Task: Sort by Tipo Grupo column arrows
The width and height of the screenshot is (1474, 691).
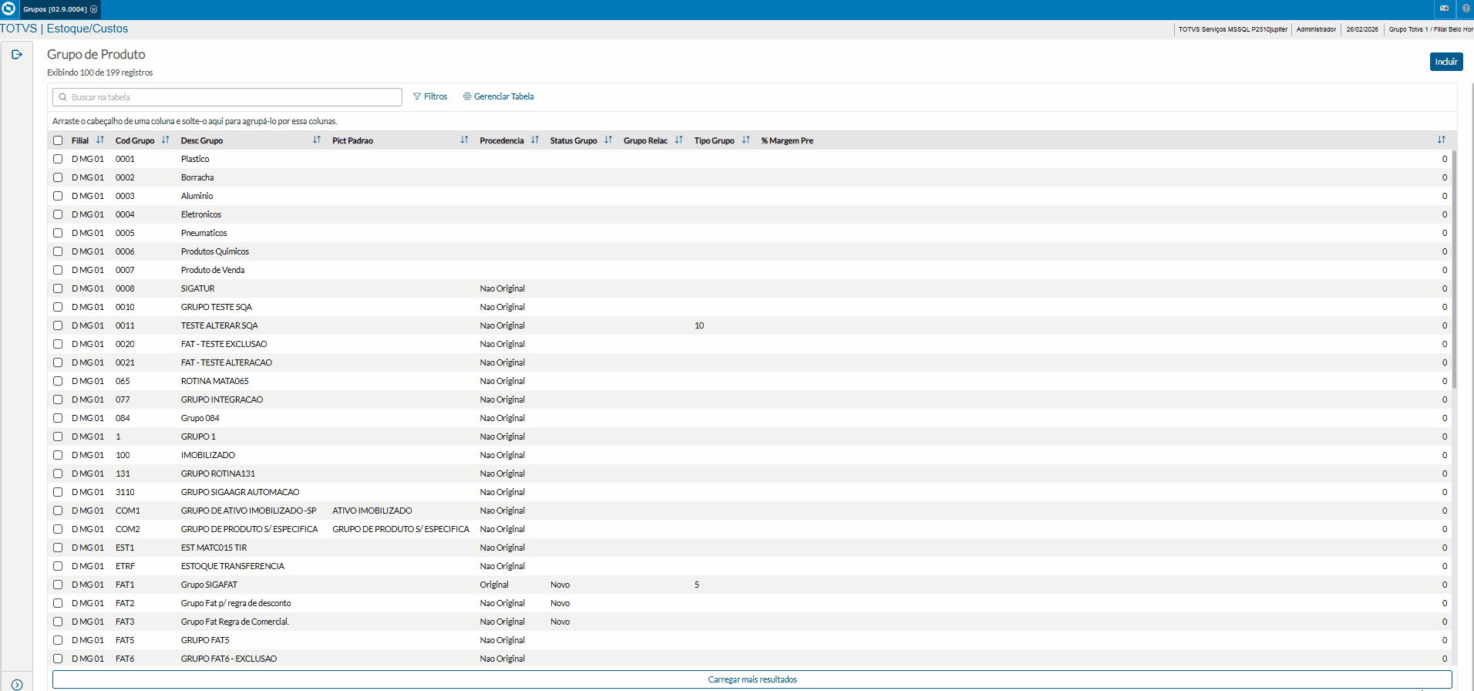Action: [x=746, y=140]
